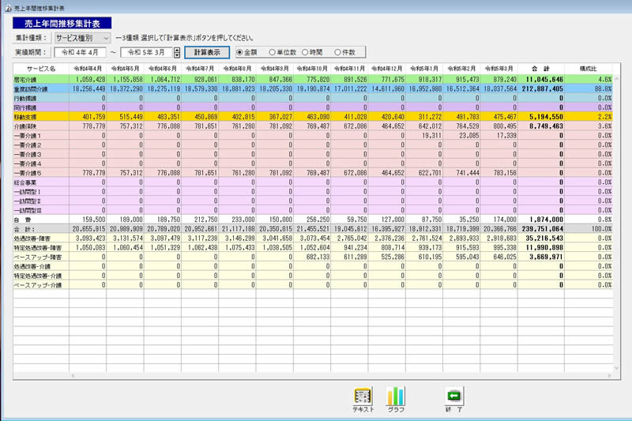Click the 構成比 column header

tap(589, 69)
